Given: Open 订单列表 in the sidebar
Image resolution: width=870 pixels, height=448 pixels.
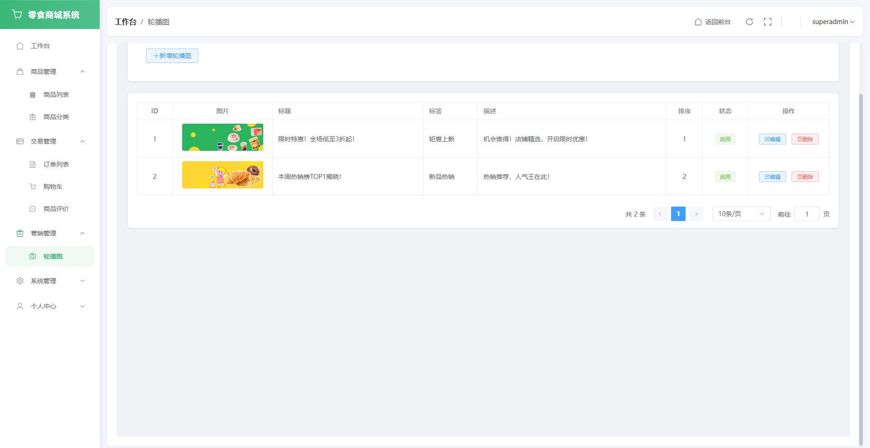Looking at the screenshot, I should tap(56, 164).
